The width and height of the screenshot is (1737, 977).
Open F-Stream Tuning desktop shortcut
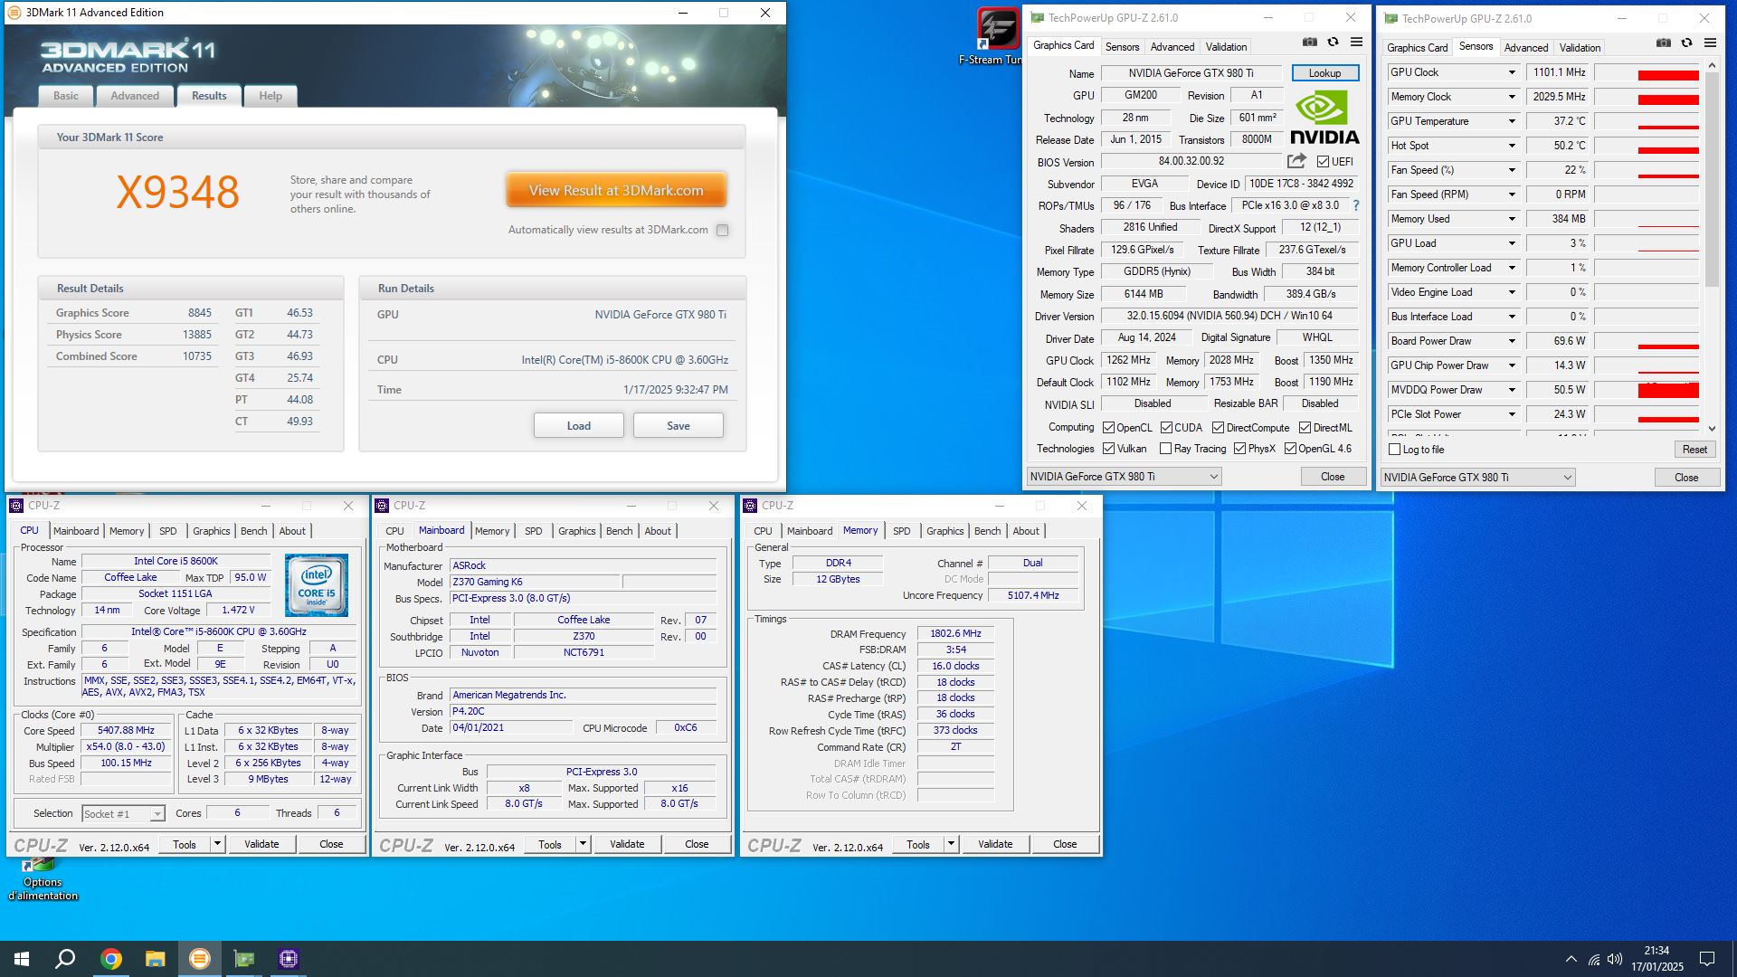pos(997,36)
